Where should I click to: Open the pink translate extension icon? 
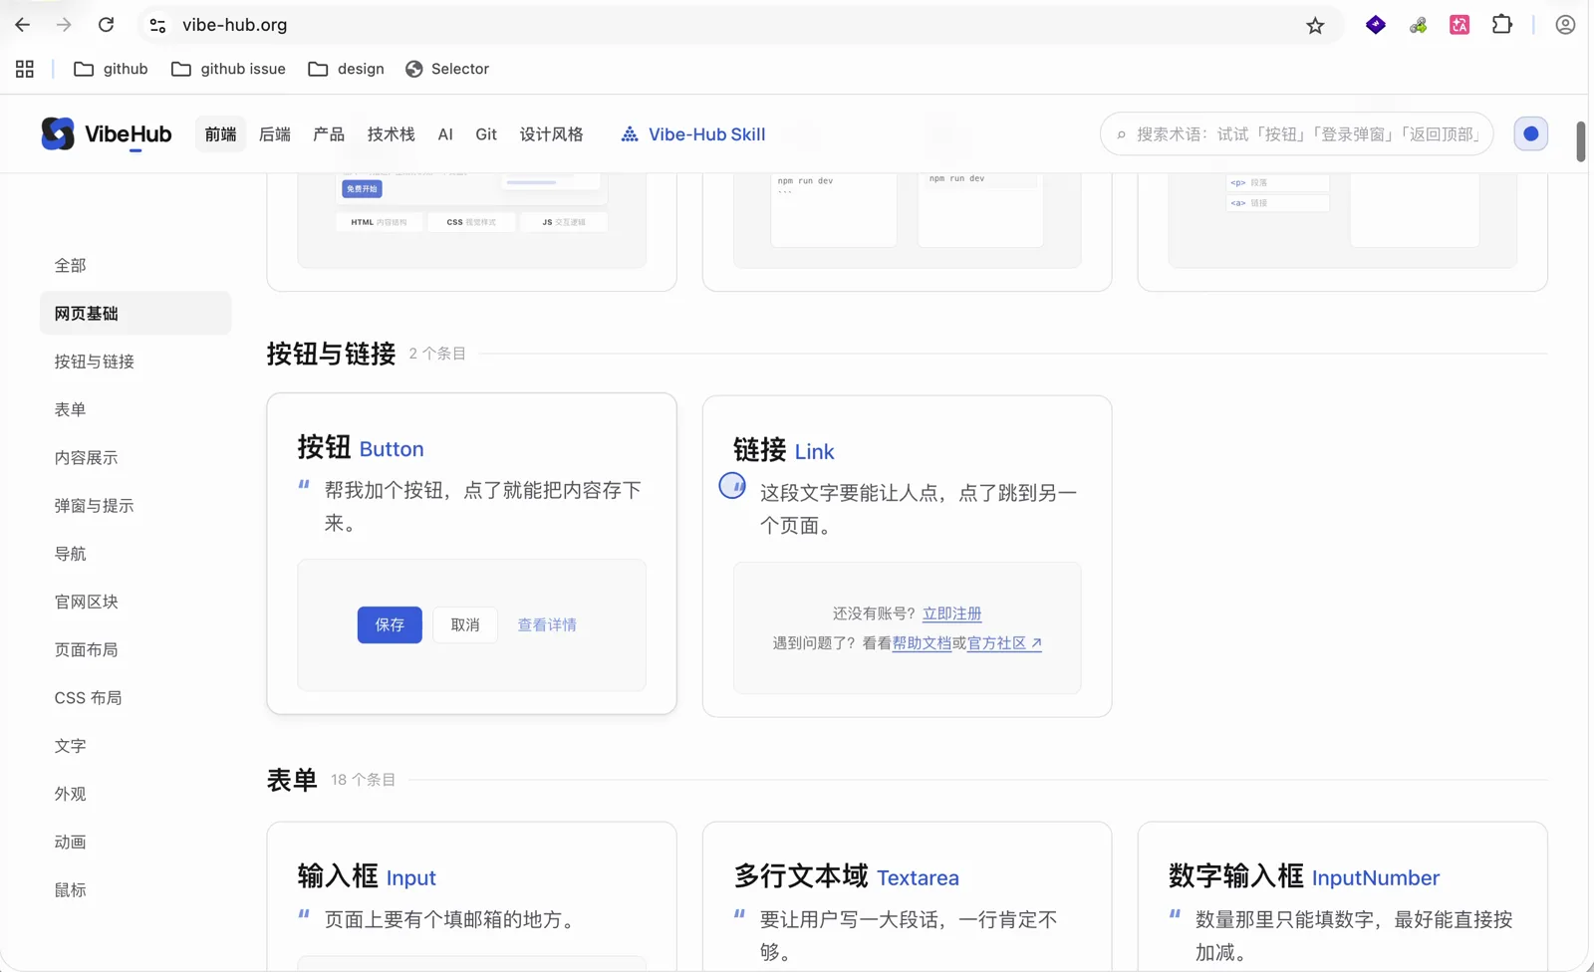point(1460,25)
